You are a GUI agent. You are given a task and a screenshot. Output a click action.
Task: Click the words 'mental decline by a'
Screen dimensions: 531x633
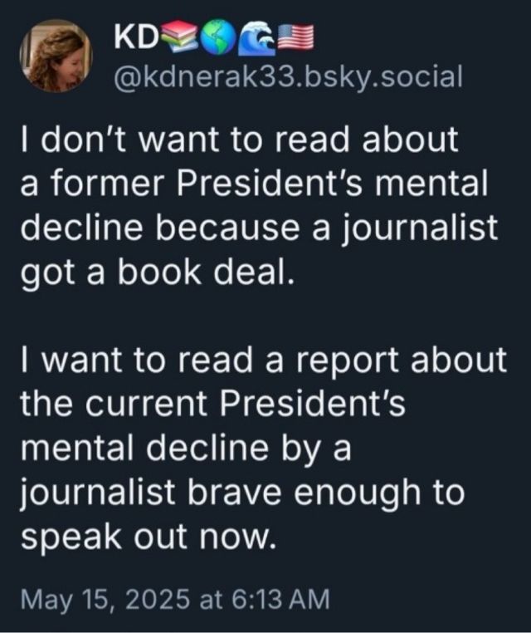[x=186, y=449]
